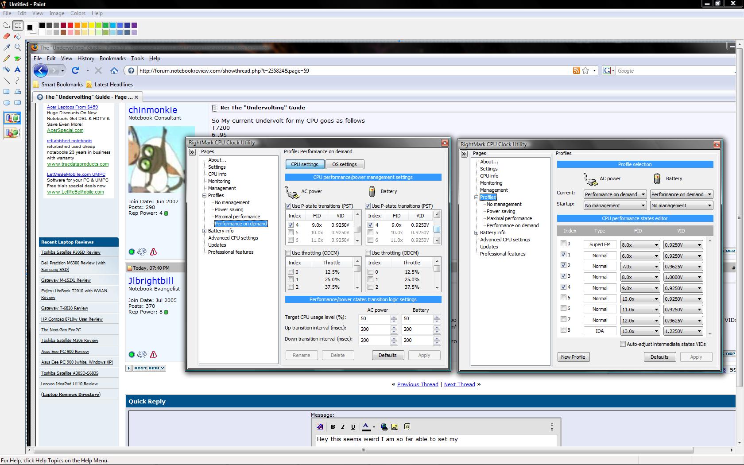Select the Free-form select tool in Paint
744x465 pixels.
tap(7, 25)
